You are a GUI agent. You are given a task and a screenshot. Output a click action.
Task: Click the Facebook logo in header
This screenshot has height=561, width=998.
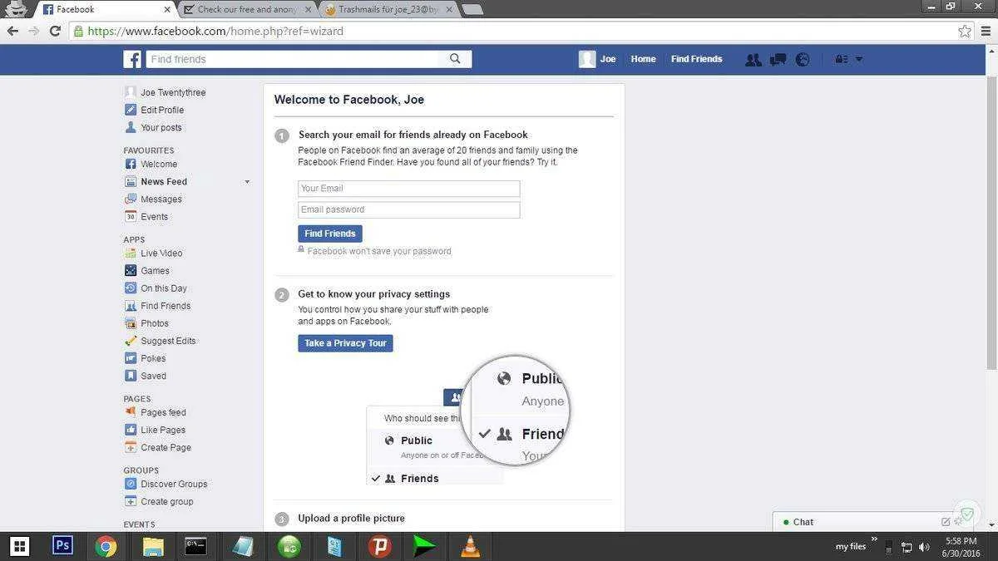[132, 59]
